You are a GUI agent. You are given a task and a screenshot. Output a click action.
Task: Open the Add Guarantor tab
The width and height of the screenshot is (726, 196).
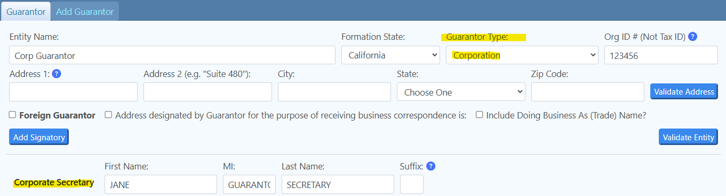click(x=85, y=11)
